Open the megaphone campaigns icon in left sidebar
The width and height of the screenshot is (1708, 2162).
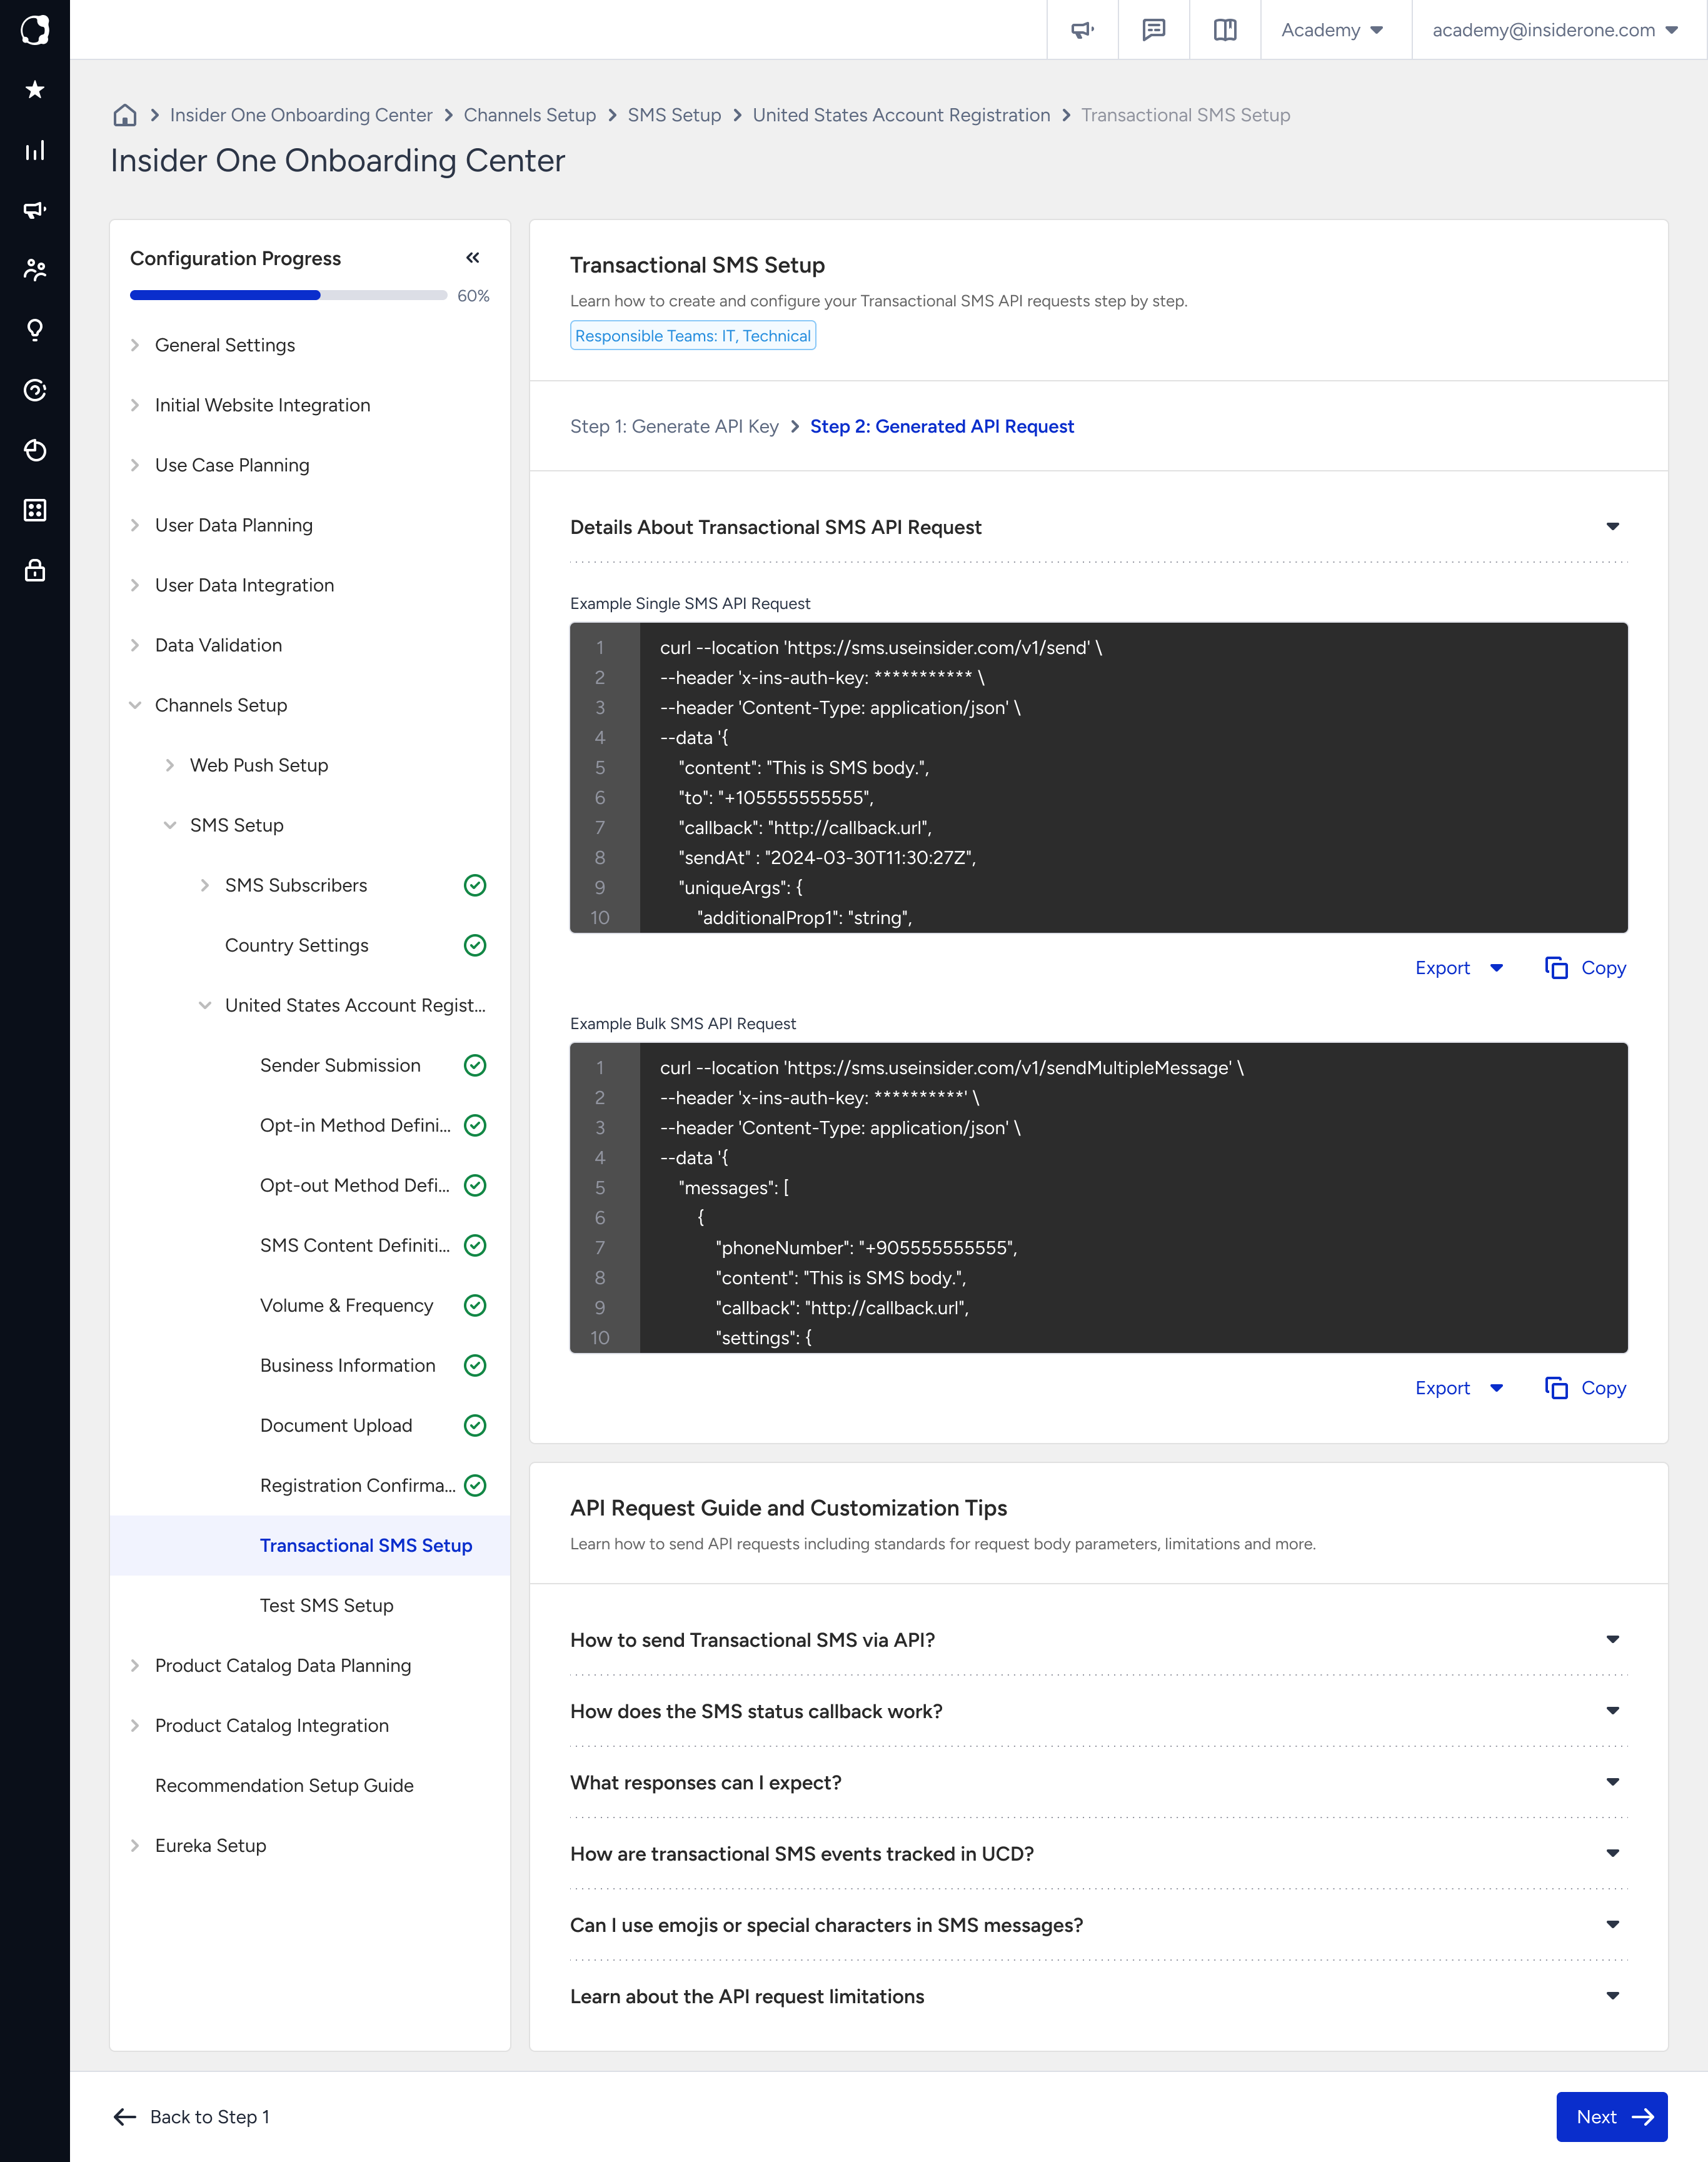click(x=35, y=210)
